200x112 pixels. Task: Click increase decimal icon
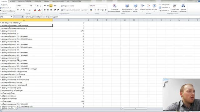point(102,10)
